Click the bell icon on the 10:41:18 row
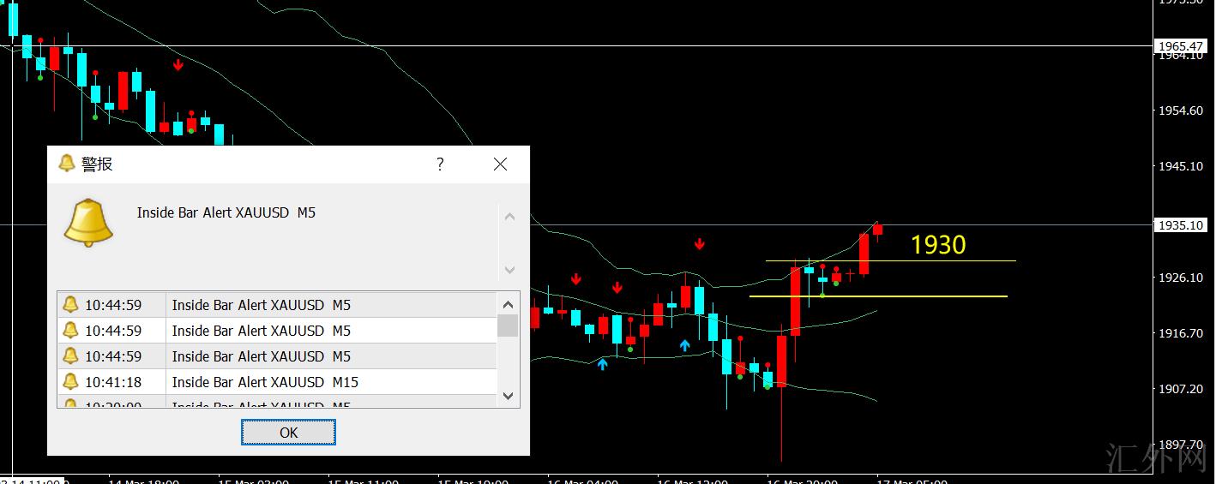This screenshot has width=1216, height=484. click(70, 382)
